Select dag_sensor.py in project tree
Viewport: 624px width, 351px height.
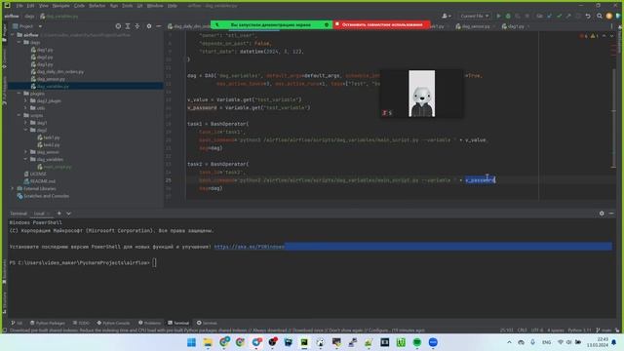[x=51, y=79]
